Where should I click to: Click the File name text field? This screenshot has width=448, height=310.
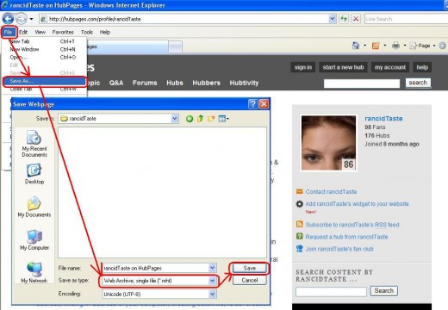[155, 268]
